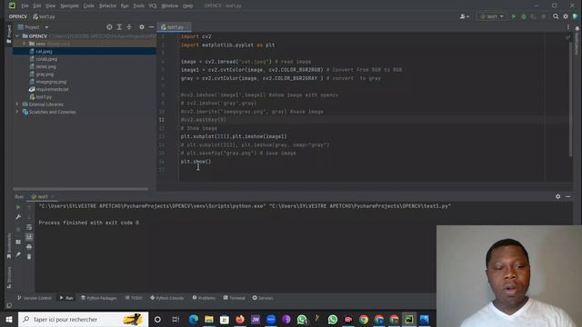This screenshot has width=582, height=327.
Task: Open File Explorer from taskbar
Action: pyautogui.click(x=209, y=319)
